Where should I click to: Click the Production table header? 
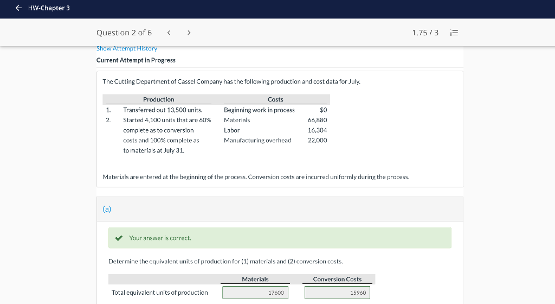(159, 99)
